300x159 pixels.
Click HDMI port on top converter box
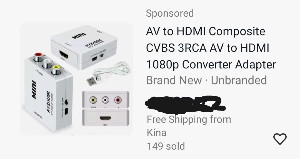(64, 54)
